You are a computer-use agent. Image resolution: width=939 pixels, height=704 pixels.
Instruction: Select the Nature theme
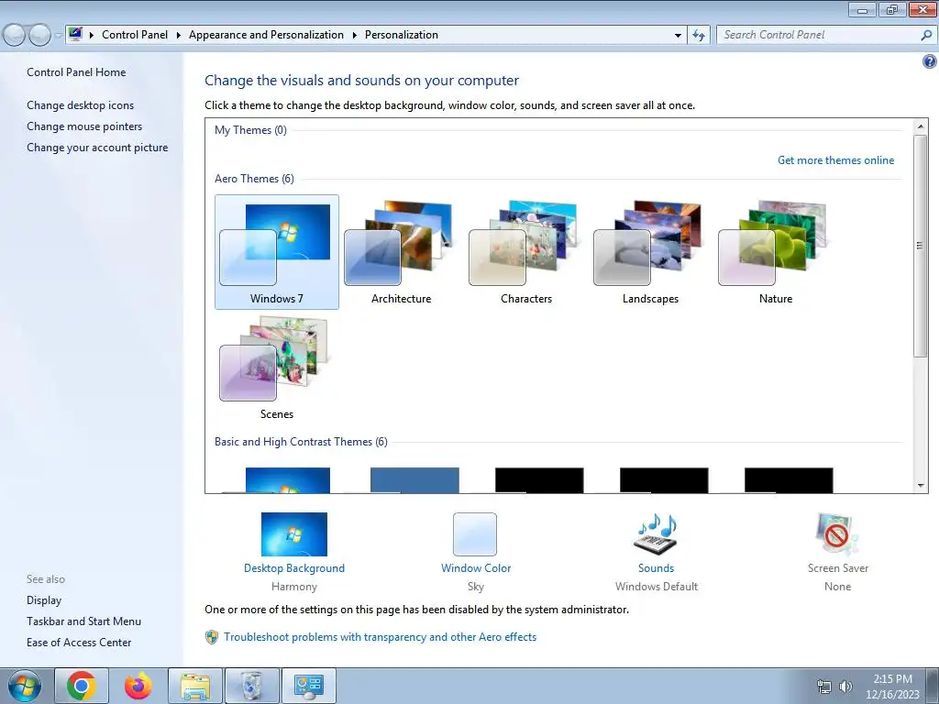(x=776, y=252)
